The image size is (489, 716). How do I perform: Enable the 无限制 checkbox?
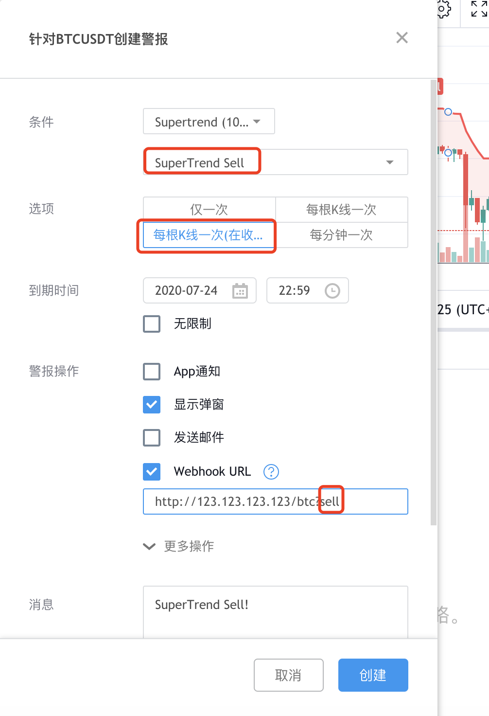(152, 323)
